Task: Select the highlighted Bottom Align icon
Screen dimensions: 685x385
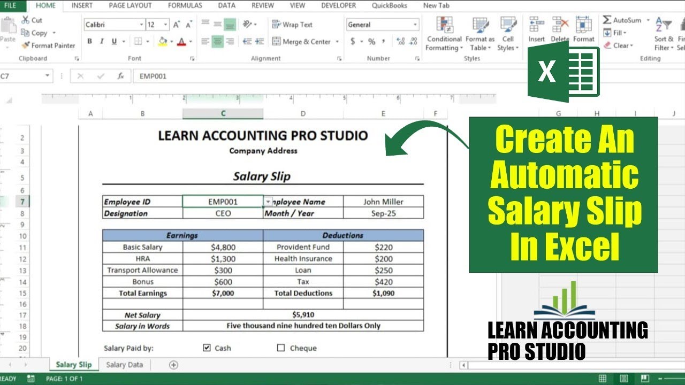Action: click(230, 25)
